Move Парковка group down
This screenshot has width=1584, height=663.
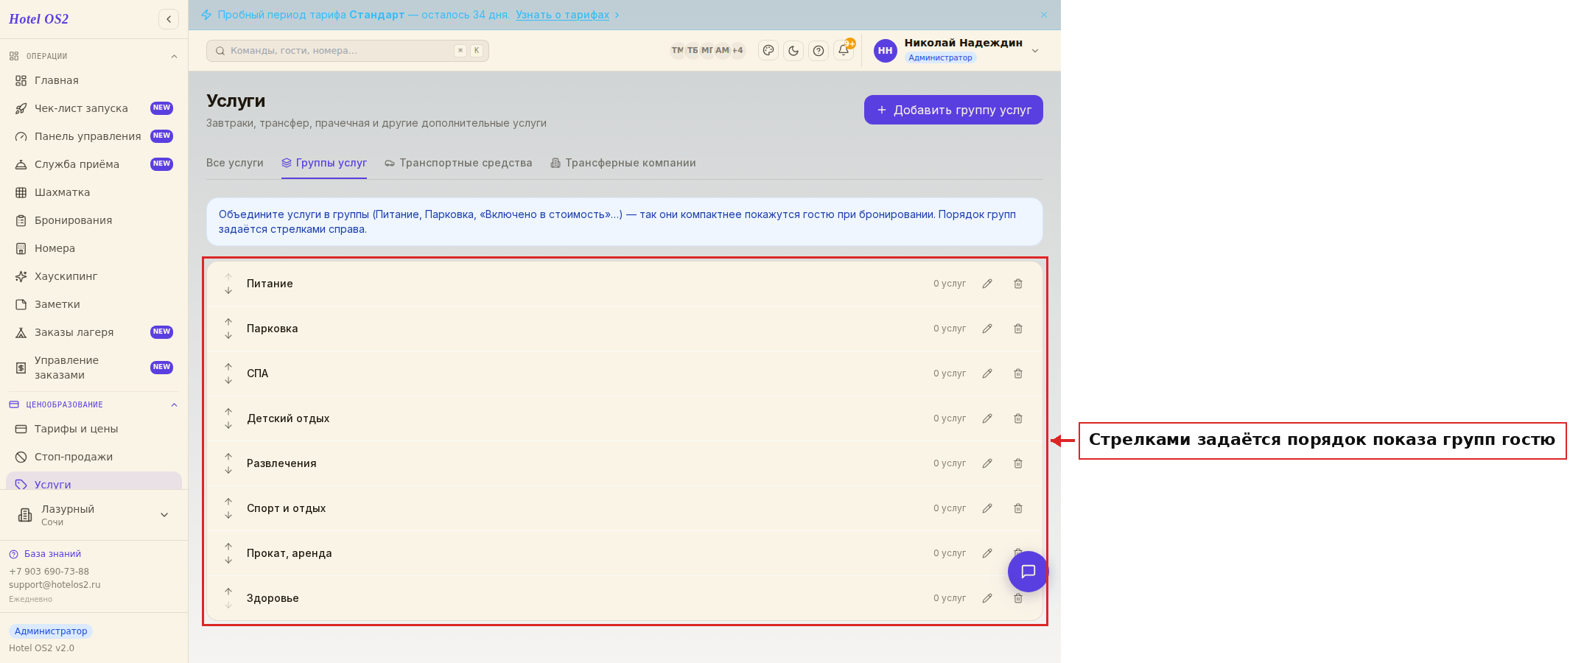click(x=228, y=335)
